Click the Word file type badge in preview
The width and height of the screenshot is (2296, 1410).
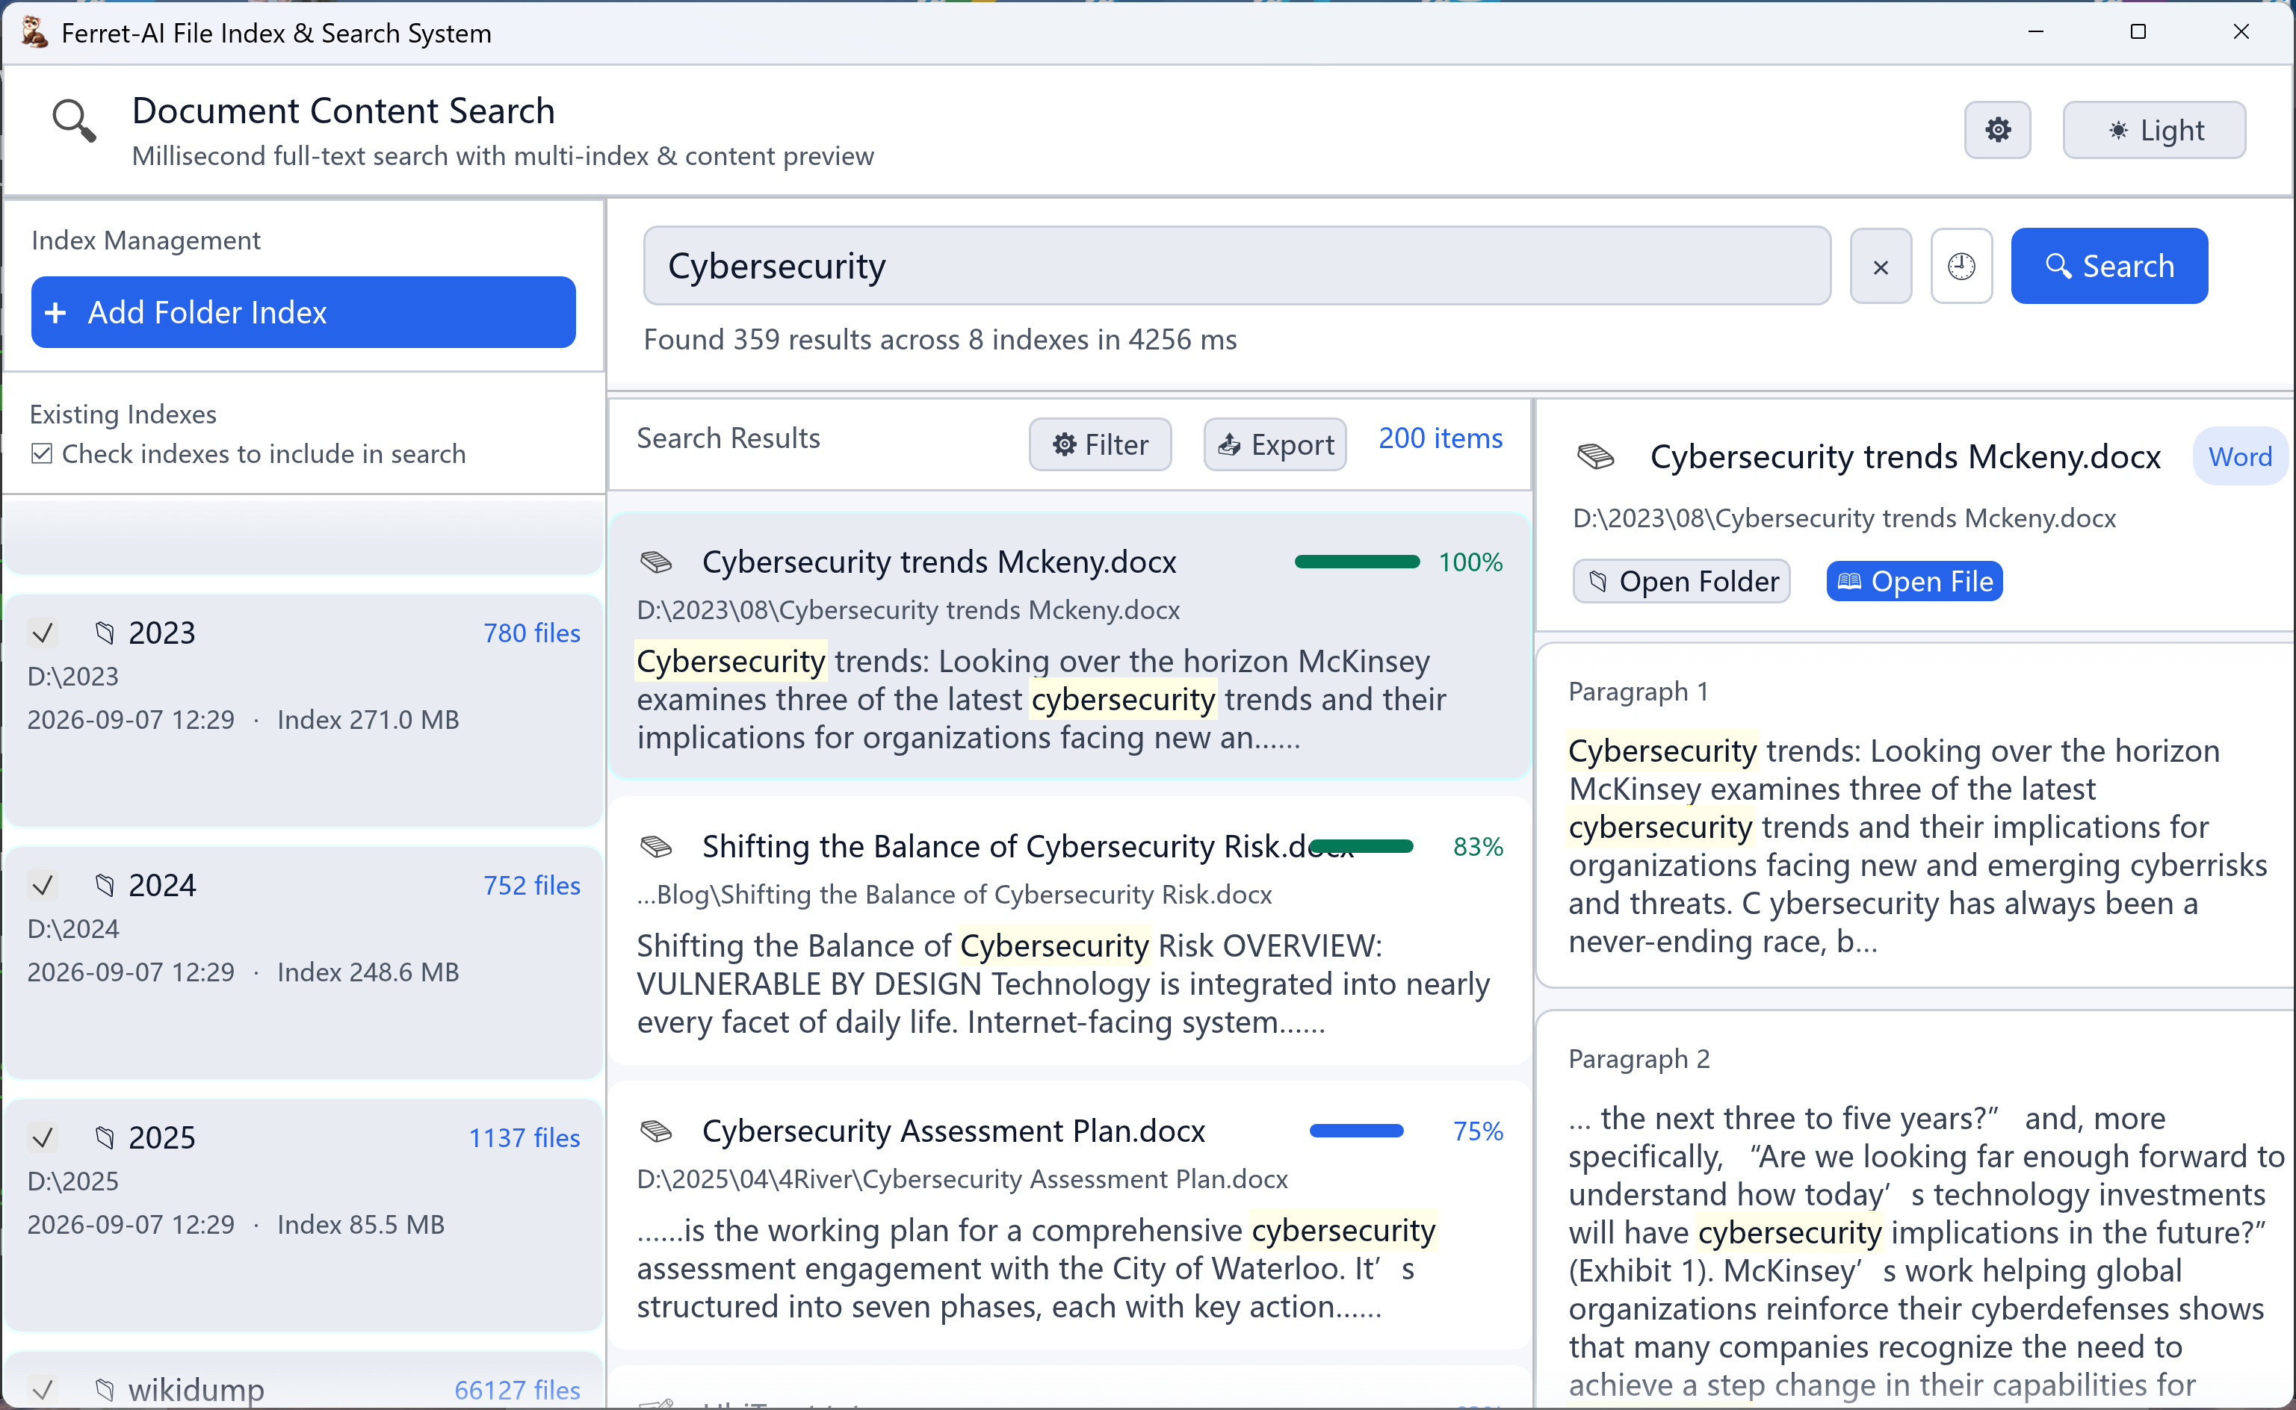pos(2239,456)
